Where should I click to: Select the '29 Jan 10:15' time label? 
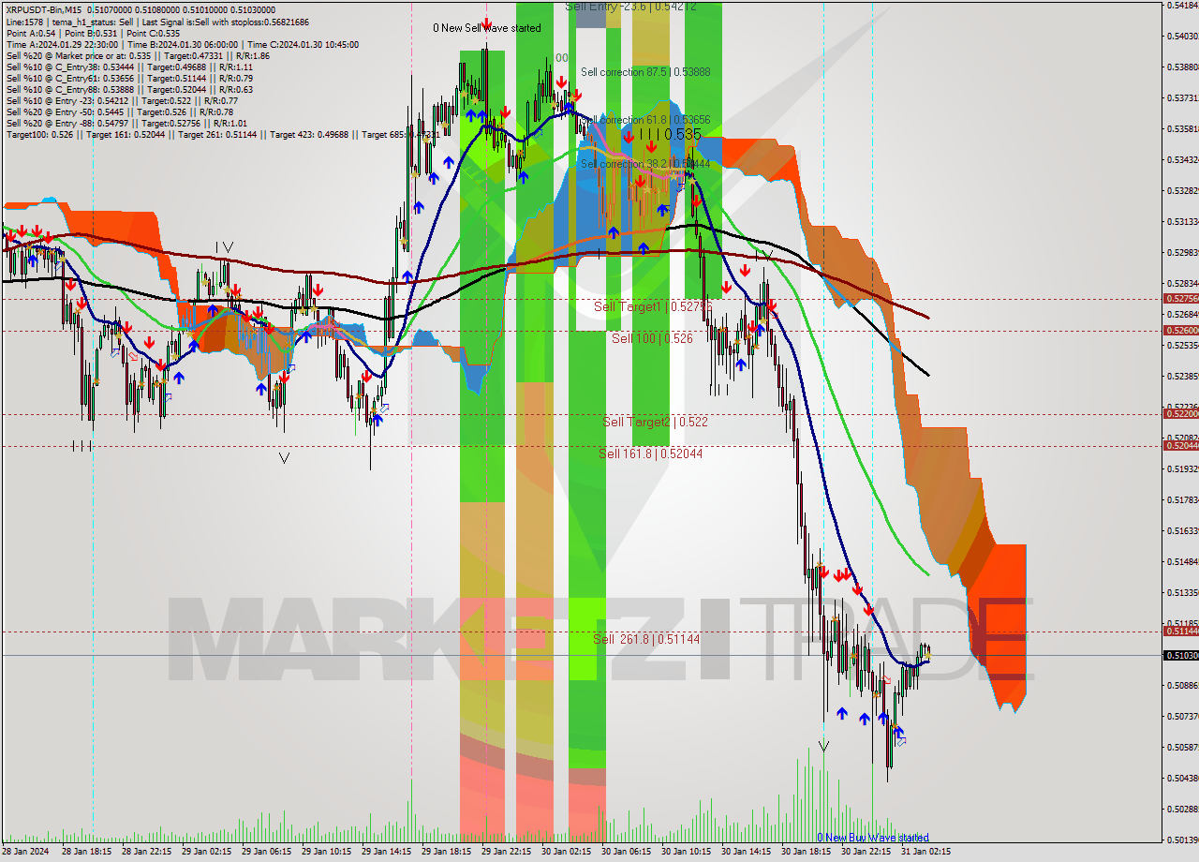click(x=326, y=853)
